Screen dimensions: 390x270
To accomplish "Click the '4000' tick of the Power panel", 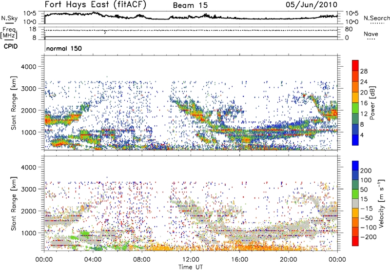I will pos(29,67).
